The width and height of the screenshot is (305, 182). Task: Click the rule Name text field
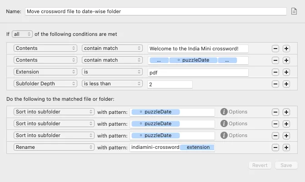coord(155,11)
